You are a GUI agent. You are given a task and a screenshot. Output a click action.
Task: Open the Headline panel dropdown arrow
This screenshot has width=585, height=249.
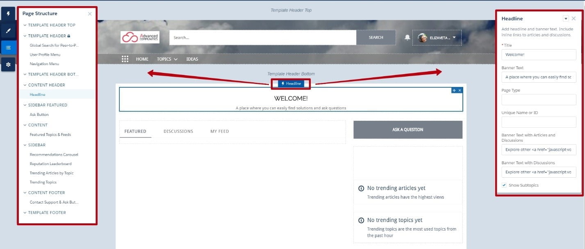566,18
